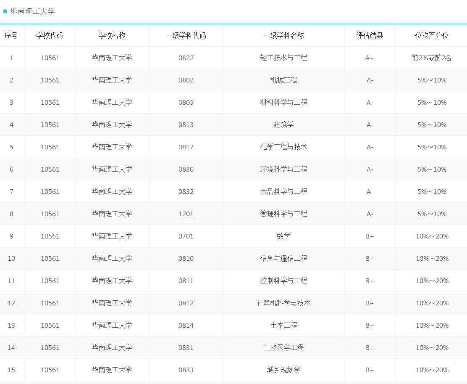Click discipline code 0813
This screenshot has width=467, height=384.
186,125
